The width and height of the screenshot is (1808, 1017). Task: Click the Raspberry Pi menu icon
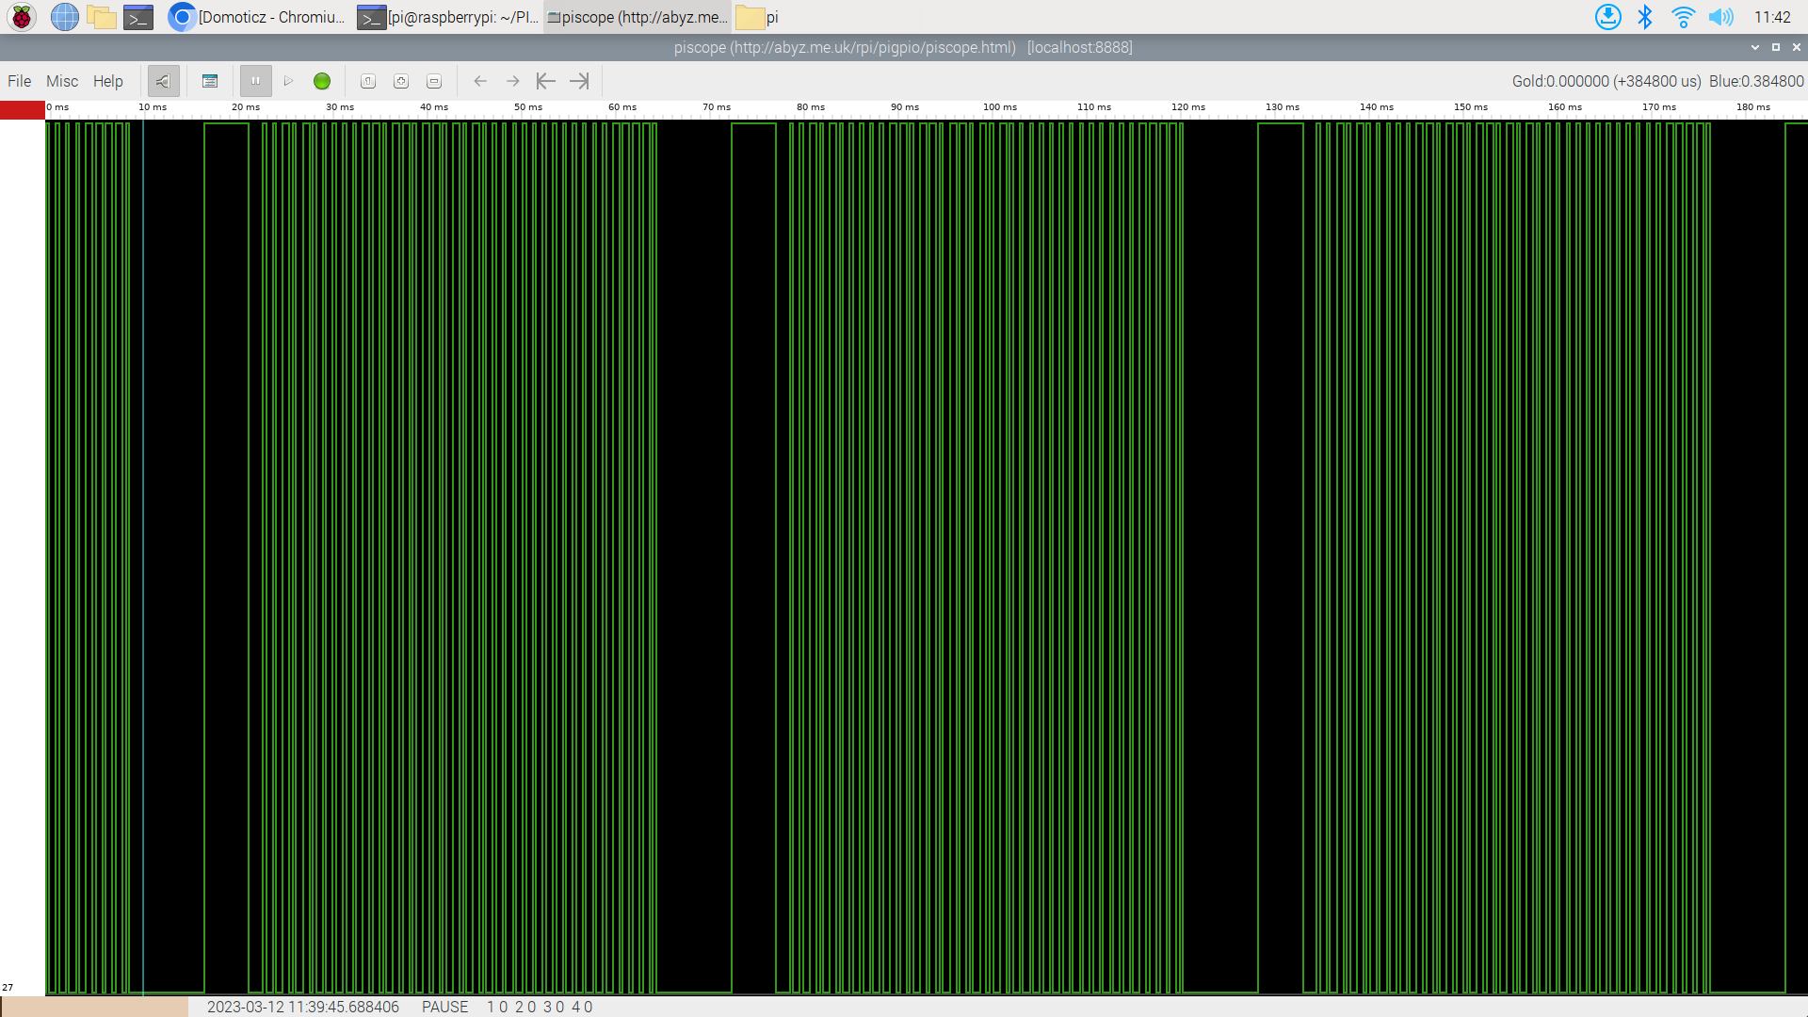pos(22,17)
